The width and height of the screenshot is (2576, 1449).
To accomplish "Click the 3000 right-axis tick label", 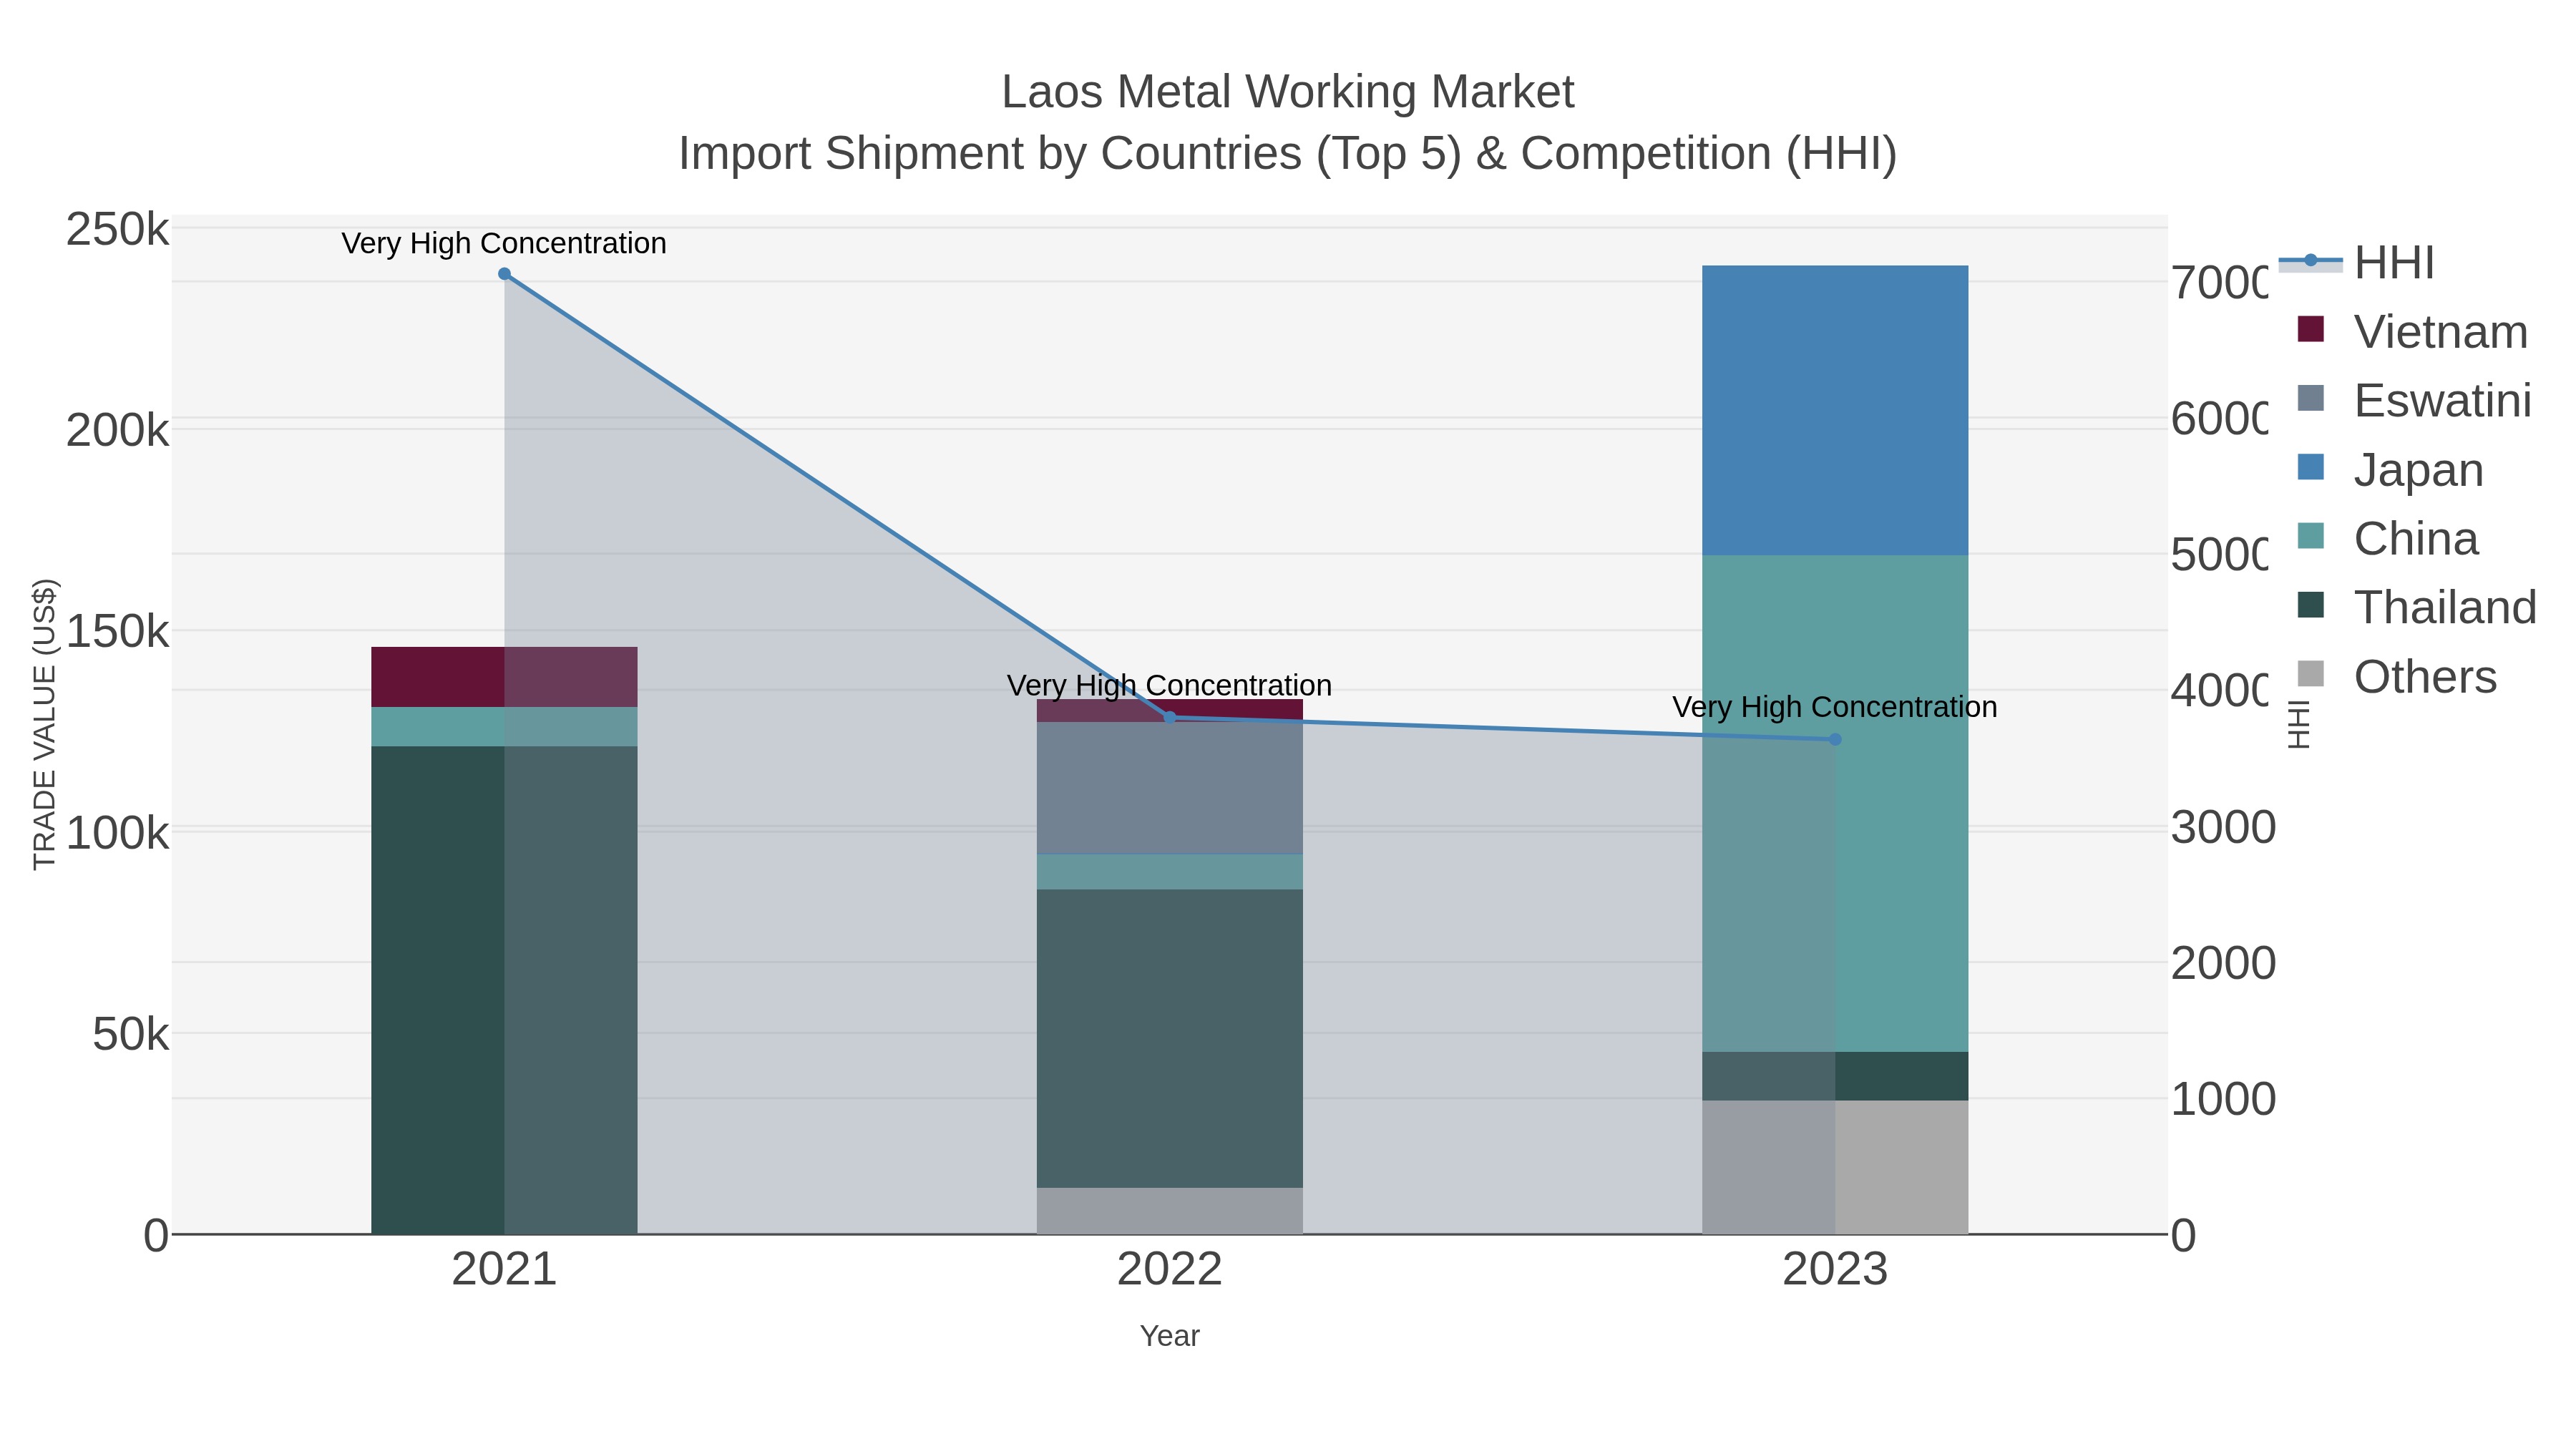I will point(2223,827).
